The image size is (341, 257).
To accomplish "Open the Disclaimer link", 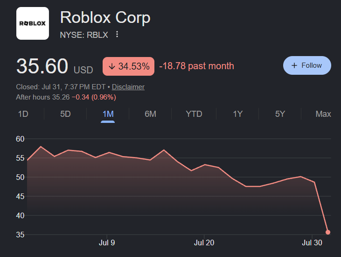I will click(128, 87).
